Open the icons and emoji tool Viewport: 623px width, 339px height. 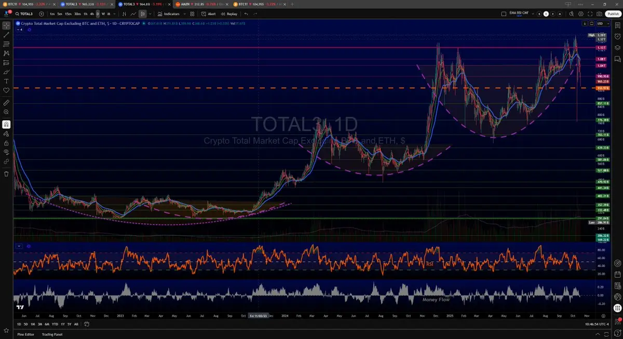[6, 90]
